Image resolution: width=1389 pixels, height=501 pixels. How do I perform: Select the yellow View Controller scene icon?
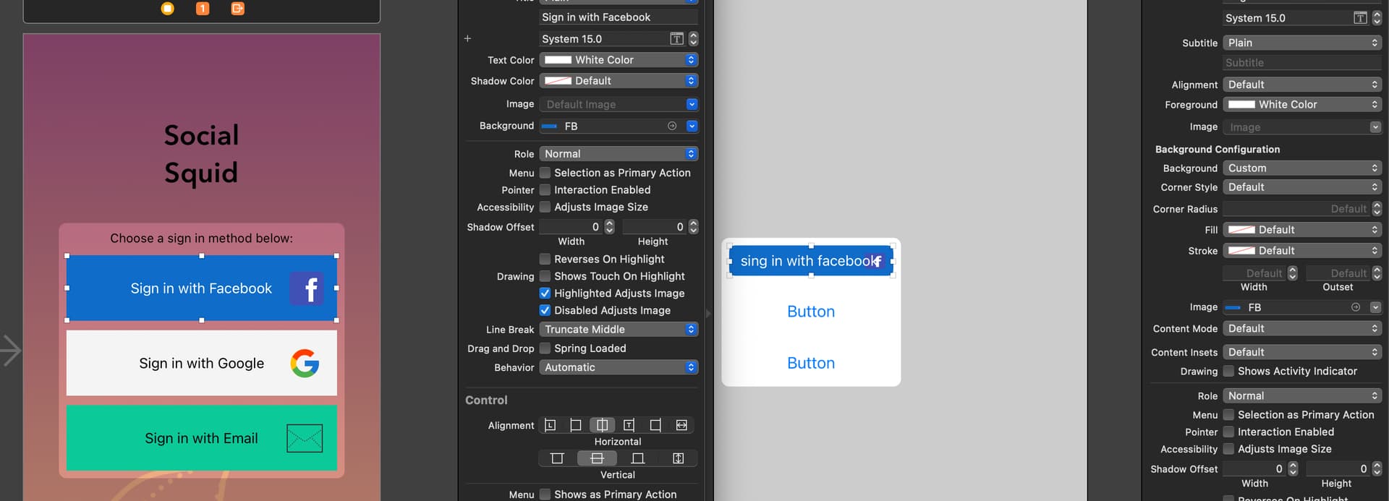tap(167, 9)
